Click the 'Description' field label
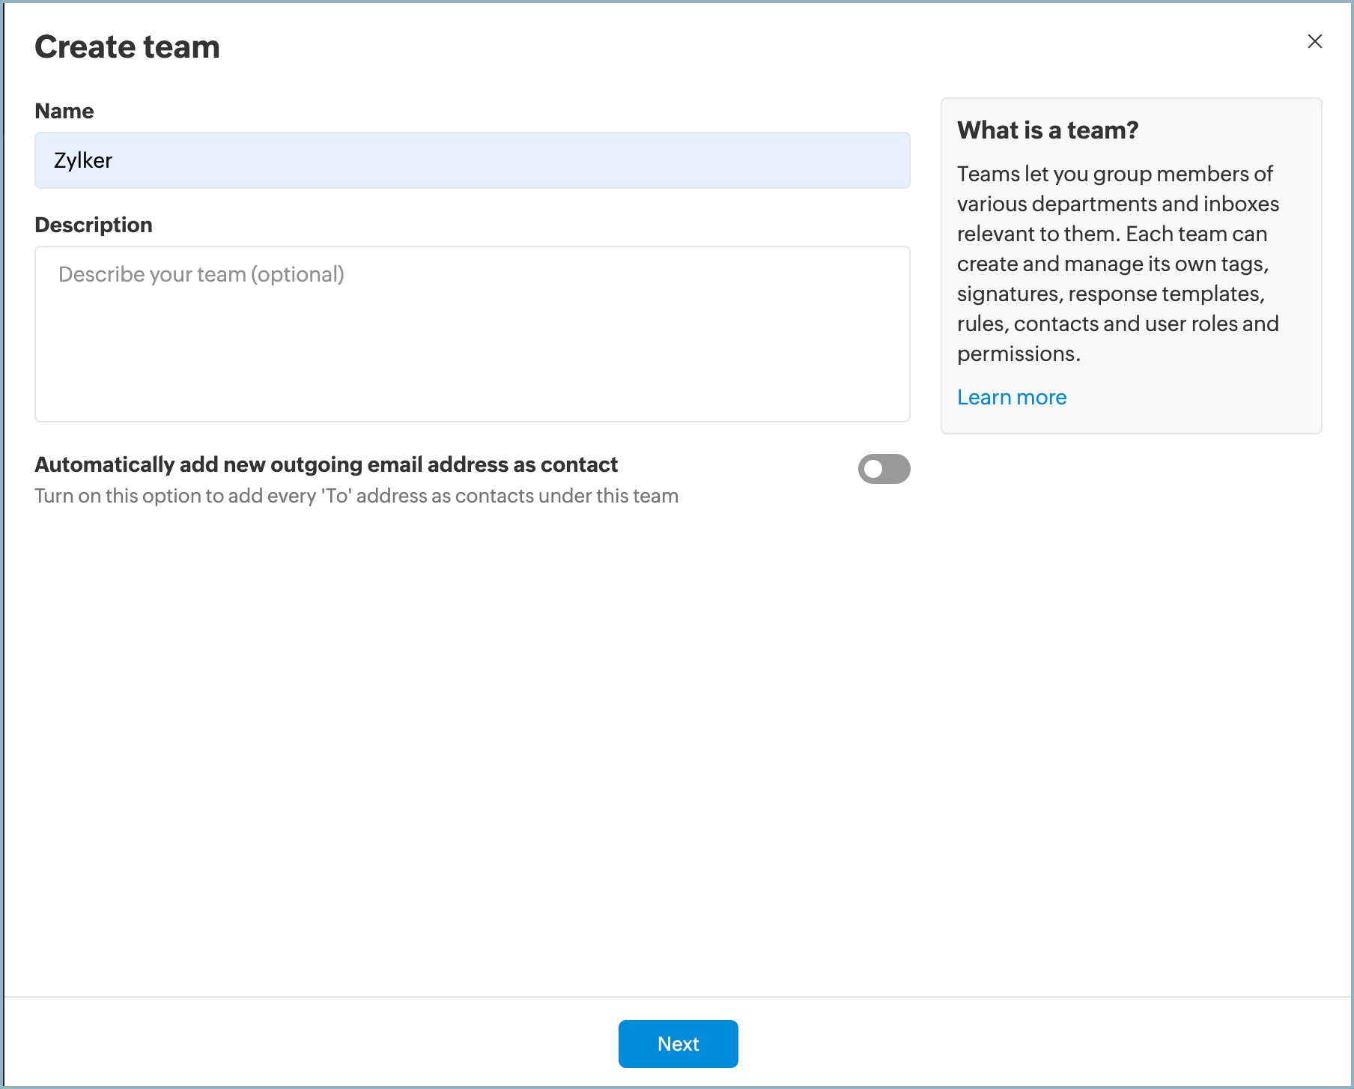Viewport: 1354px width, 1089px height. [94, 225]
